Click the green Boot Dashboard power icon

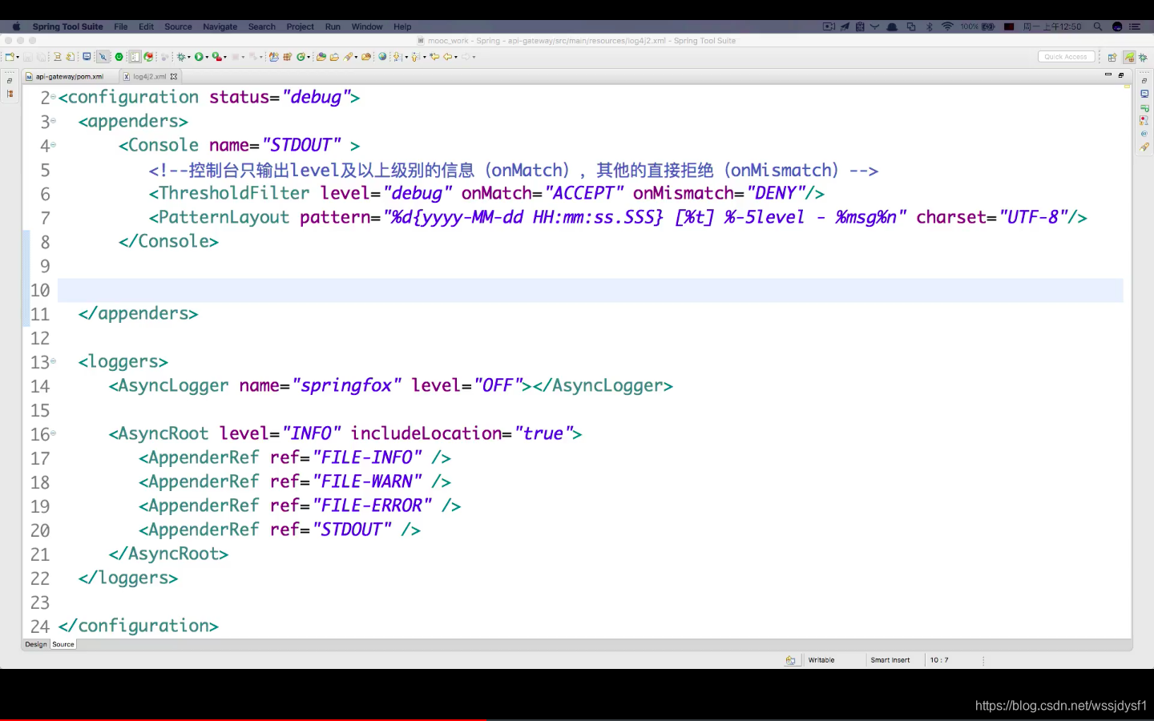pyautogui.click(x=119, y=57)
